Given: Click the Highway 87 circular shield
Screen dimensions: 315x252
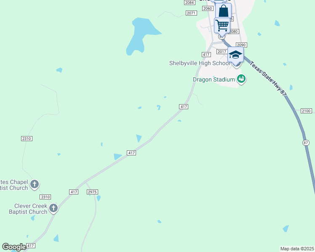Looking at the screenshot, I should 306,143.
